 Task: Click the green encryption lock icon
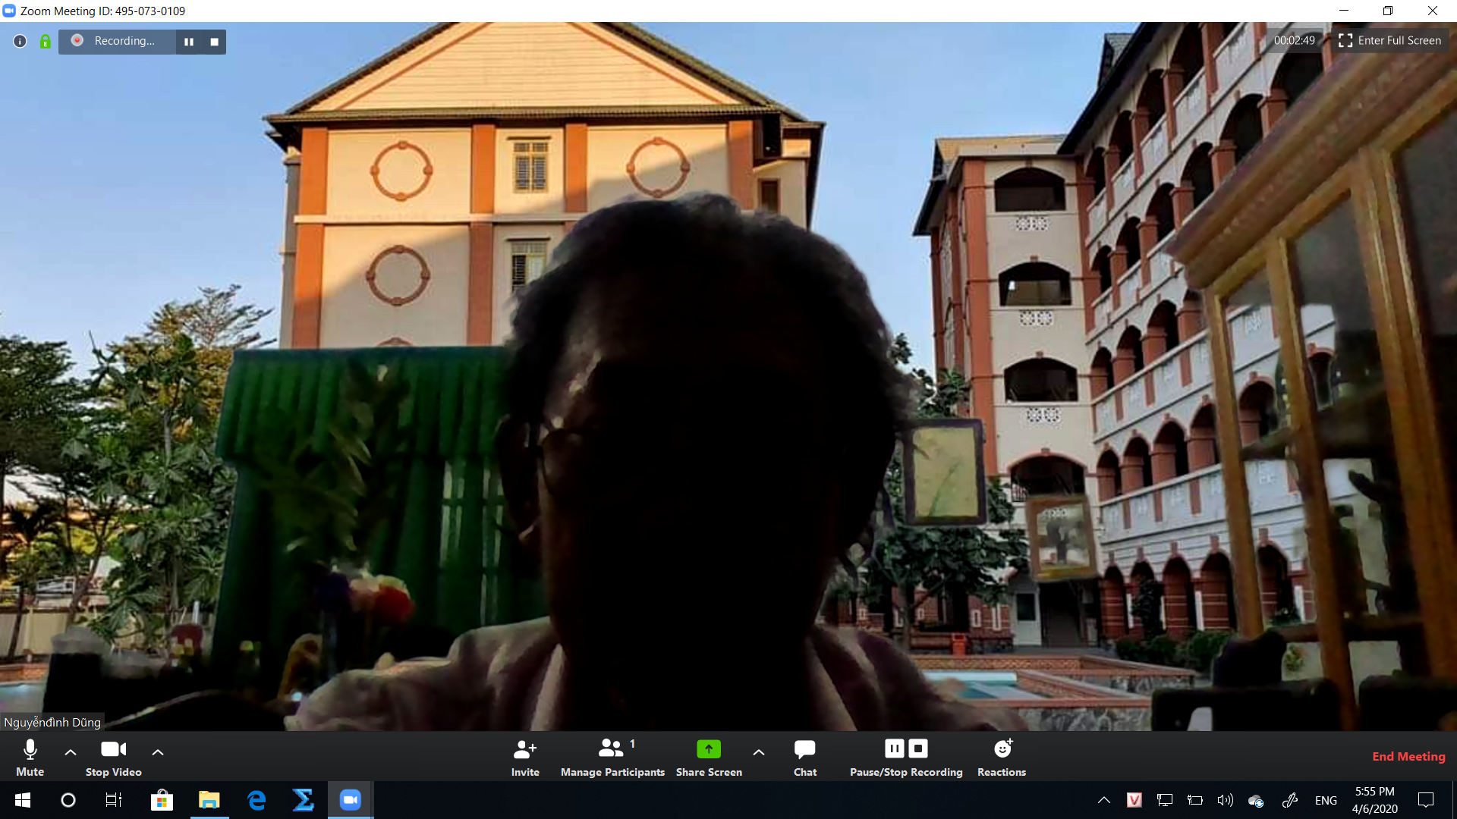[46, 41]
